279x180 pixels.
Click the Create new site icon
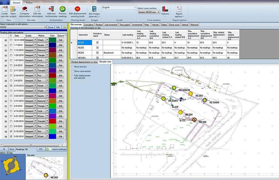click(4, 9)
